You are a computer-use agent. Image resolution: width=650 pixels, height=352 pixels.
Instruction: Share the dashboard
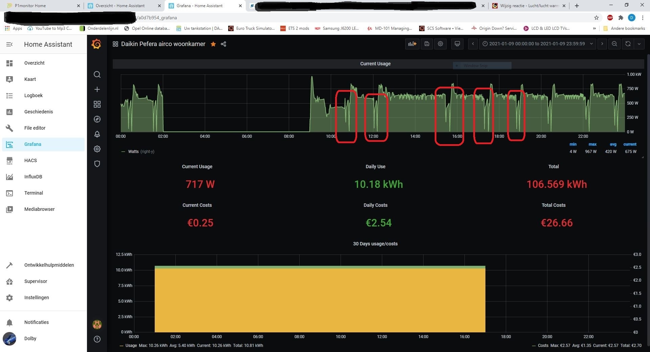tap(223, 44)
